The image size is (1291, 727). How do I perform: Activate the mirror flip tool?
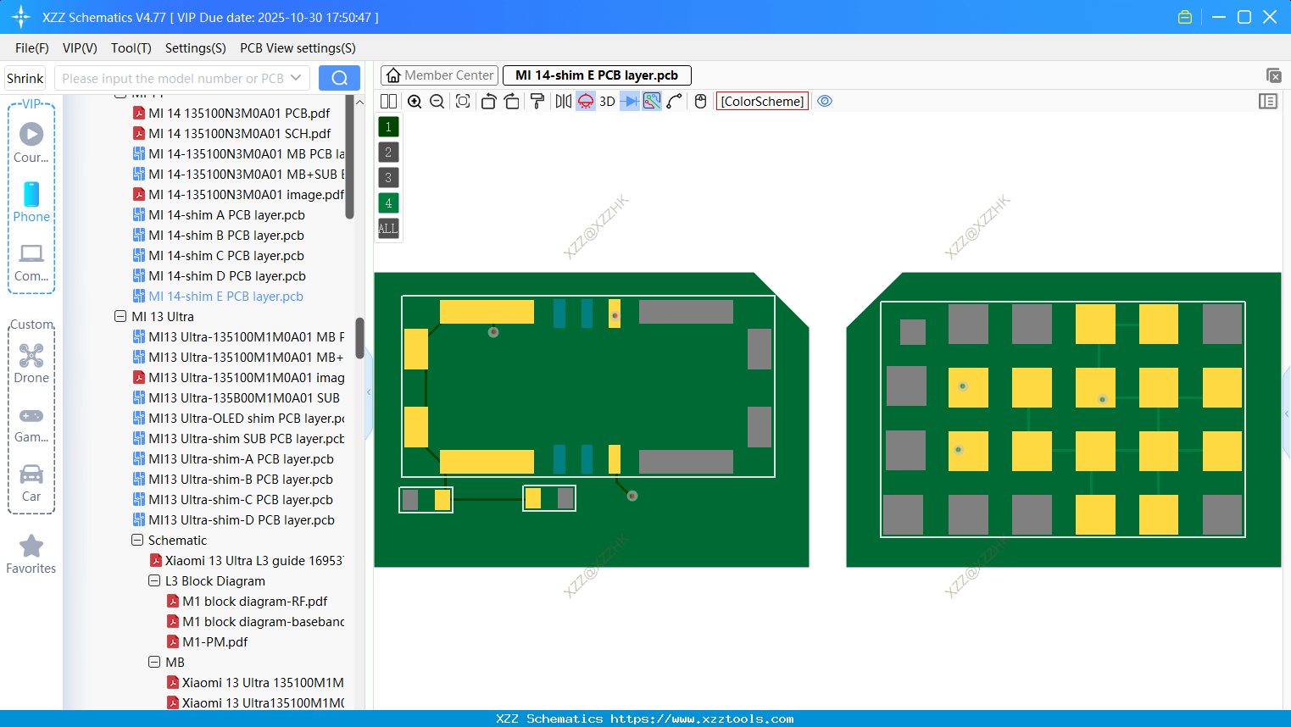click(x=562, y=101)
